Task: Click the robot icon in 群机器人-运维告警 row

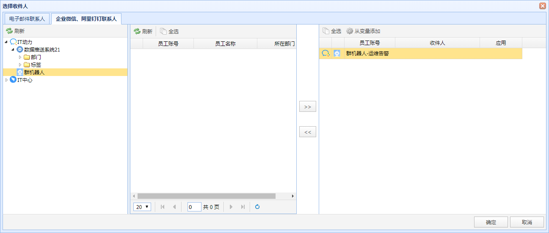Action: (x=337, y=53)
